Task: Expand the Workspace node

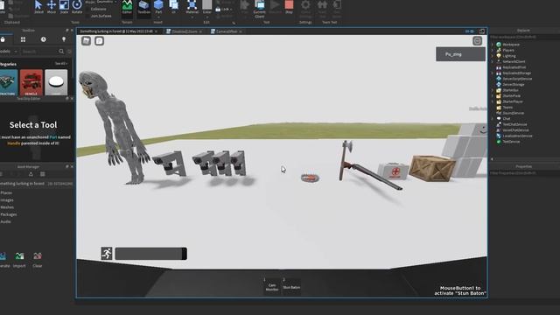Action: click(493, 45)
